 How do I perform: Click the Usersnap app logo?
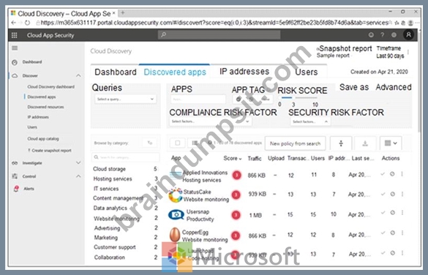tap(176, 215)
